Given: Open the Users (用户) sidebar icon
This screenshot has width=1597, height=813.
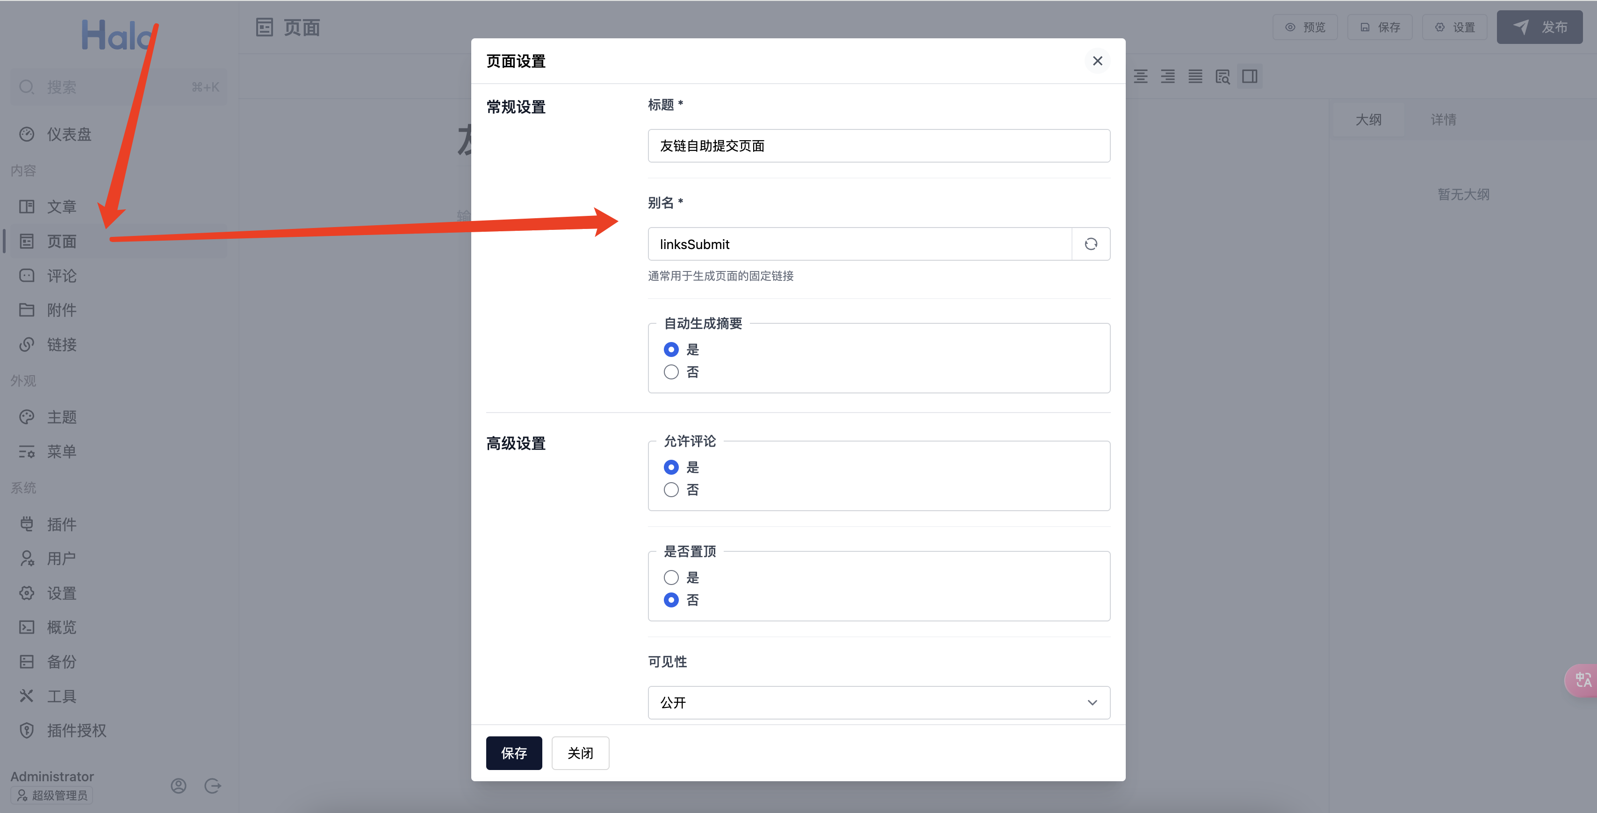Looking at the screenshot, I should coord(27,558).
